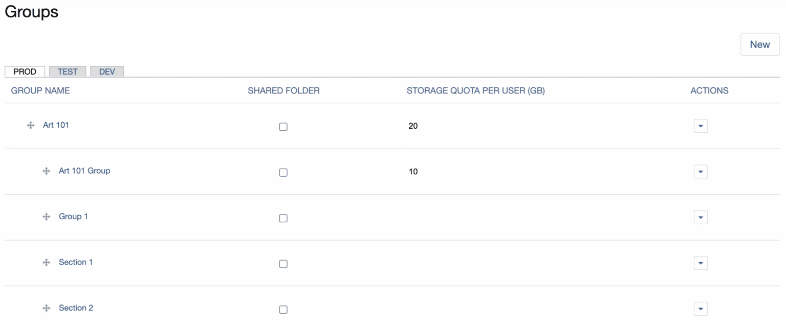Click the drag handle icon beside Art 101
The height and width of the screenshot is (330, 786).
click(31, 125)
